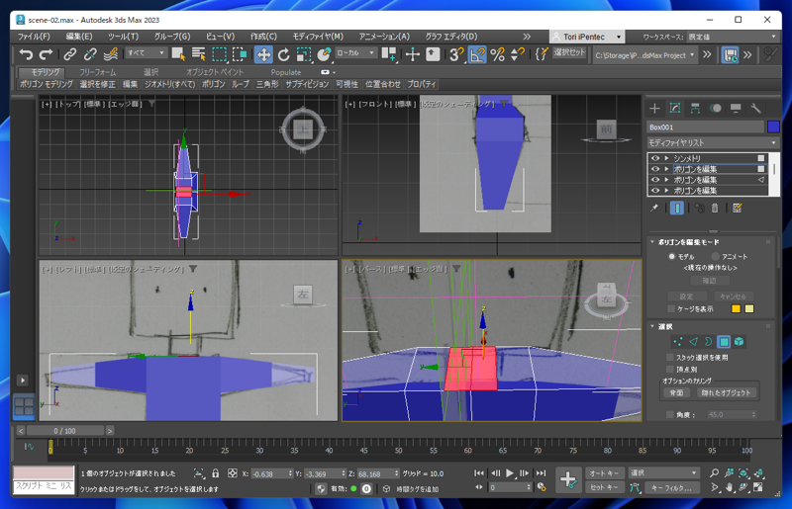This screenshot has height=509, width=792.
Task: Click the Undo arrow icon
Action: tap(26, 54)
